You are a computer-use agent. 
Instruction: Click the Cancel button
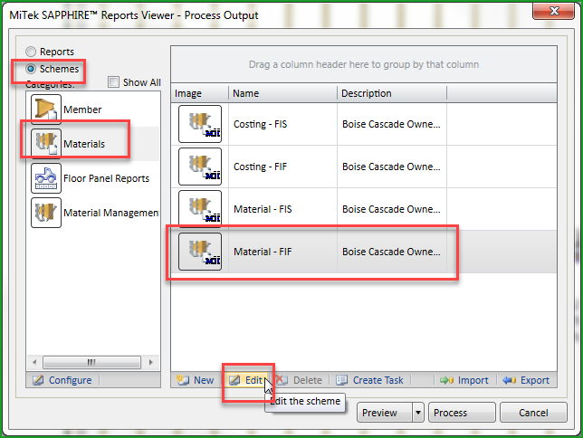pos(533,413)
